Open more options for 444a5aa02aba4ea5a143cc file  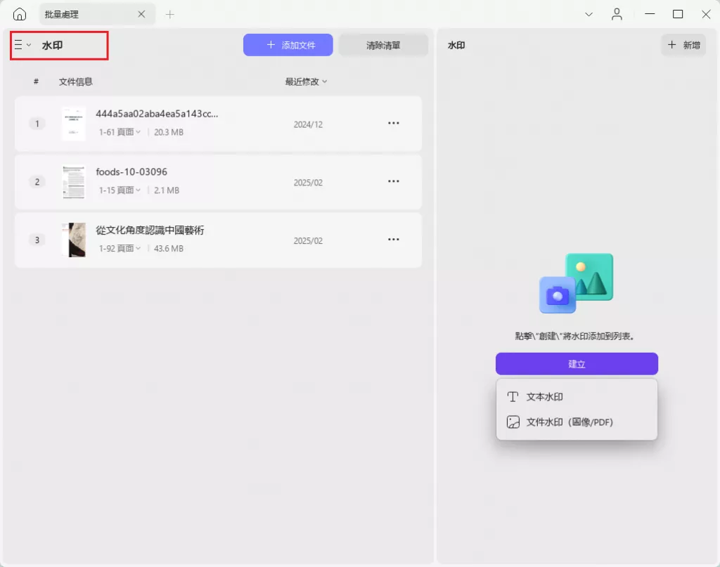pos(394,123)
